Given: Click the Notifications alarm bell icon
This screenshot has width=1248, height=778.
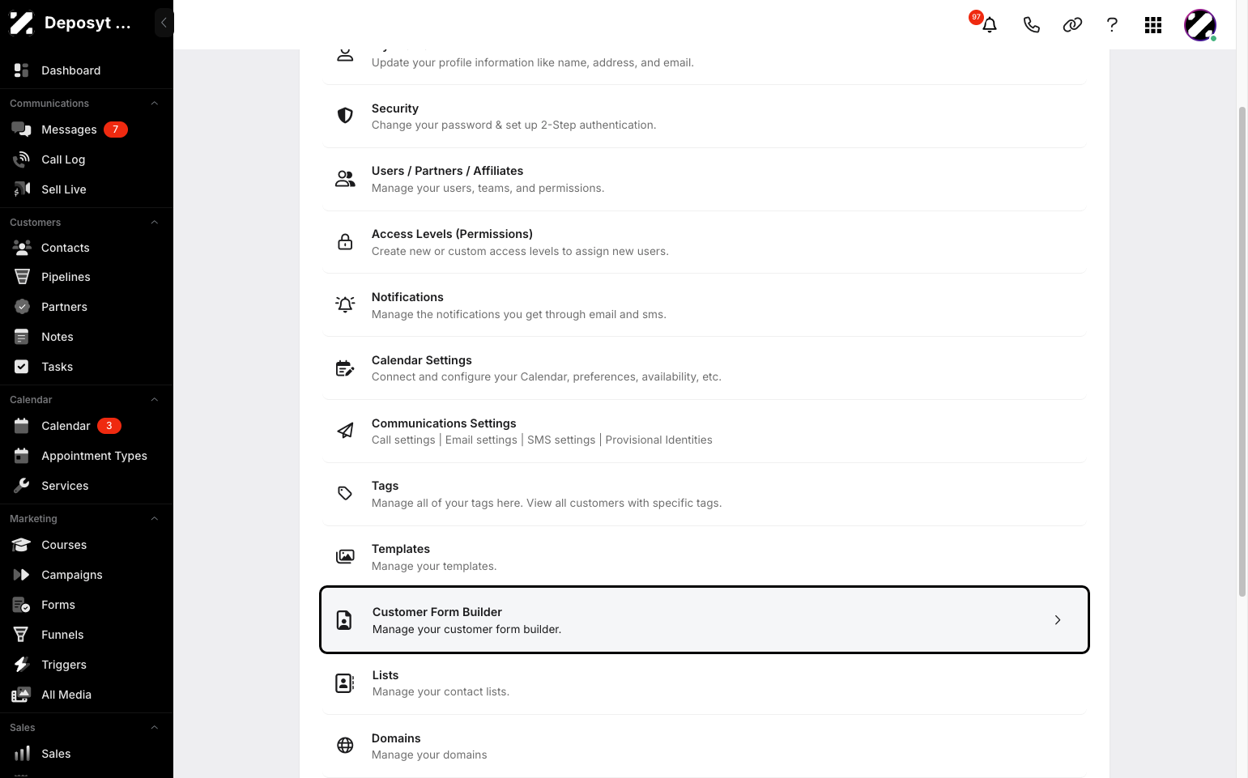Looking at the screenshot, I should pyautogui.click(x=345, y=304).
